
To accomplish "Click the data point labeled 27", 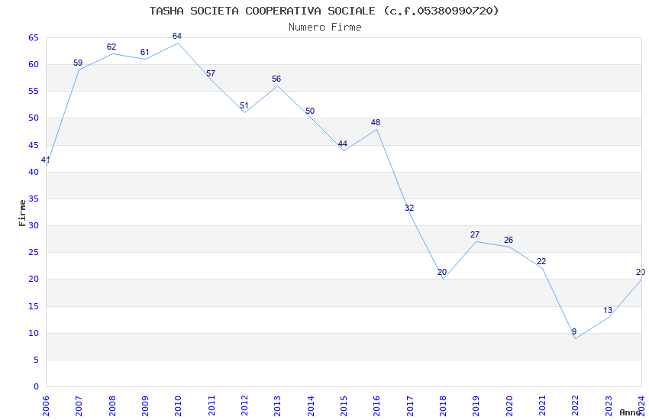I will [476, 241].
